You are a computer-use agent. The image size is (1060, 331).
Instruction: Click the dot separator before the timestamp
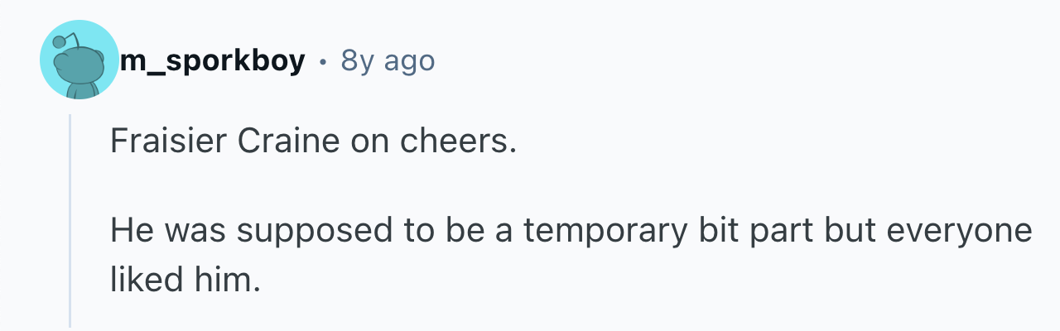coord(323,61)
